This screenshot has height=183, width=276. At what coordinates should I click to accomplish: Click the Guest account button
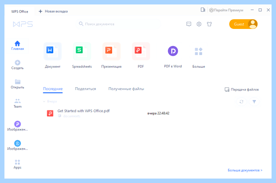243,24
